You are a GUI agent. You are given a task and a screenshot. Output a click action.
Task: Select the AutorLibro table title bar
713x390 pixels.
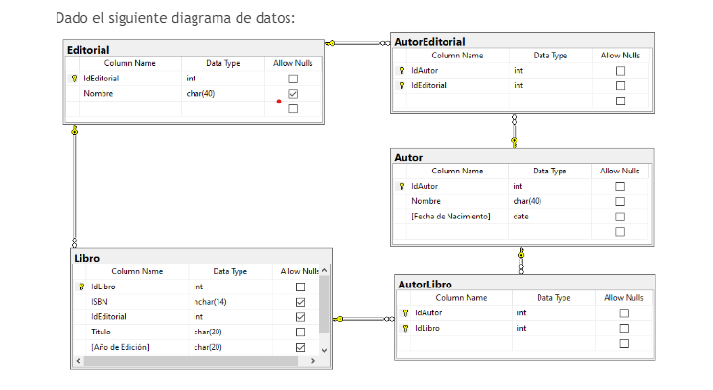pos(525,285)
